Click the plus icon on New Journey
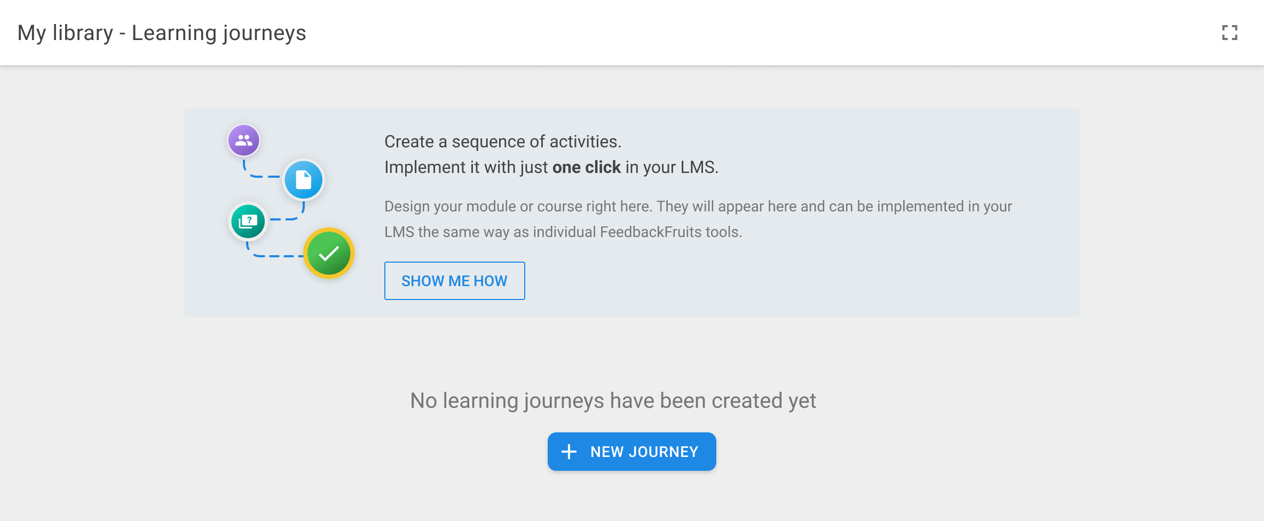The height and width of the screenshot is (521, 1264). tap(569, 452)
